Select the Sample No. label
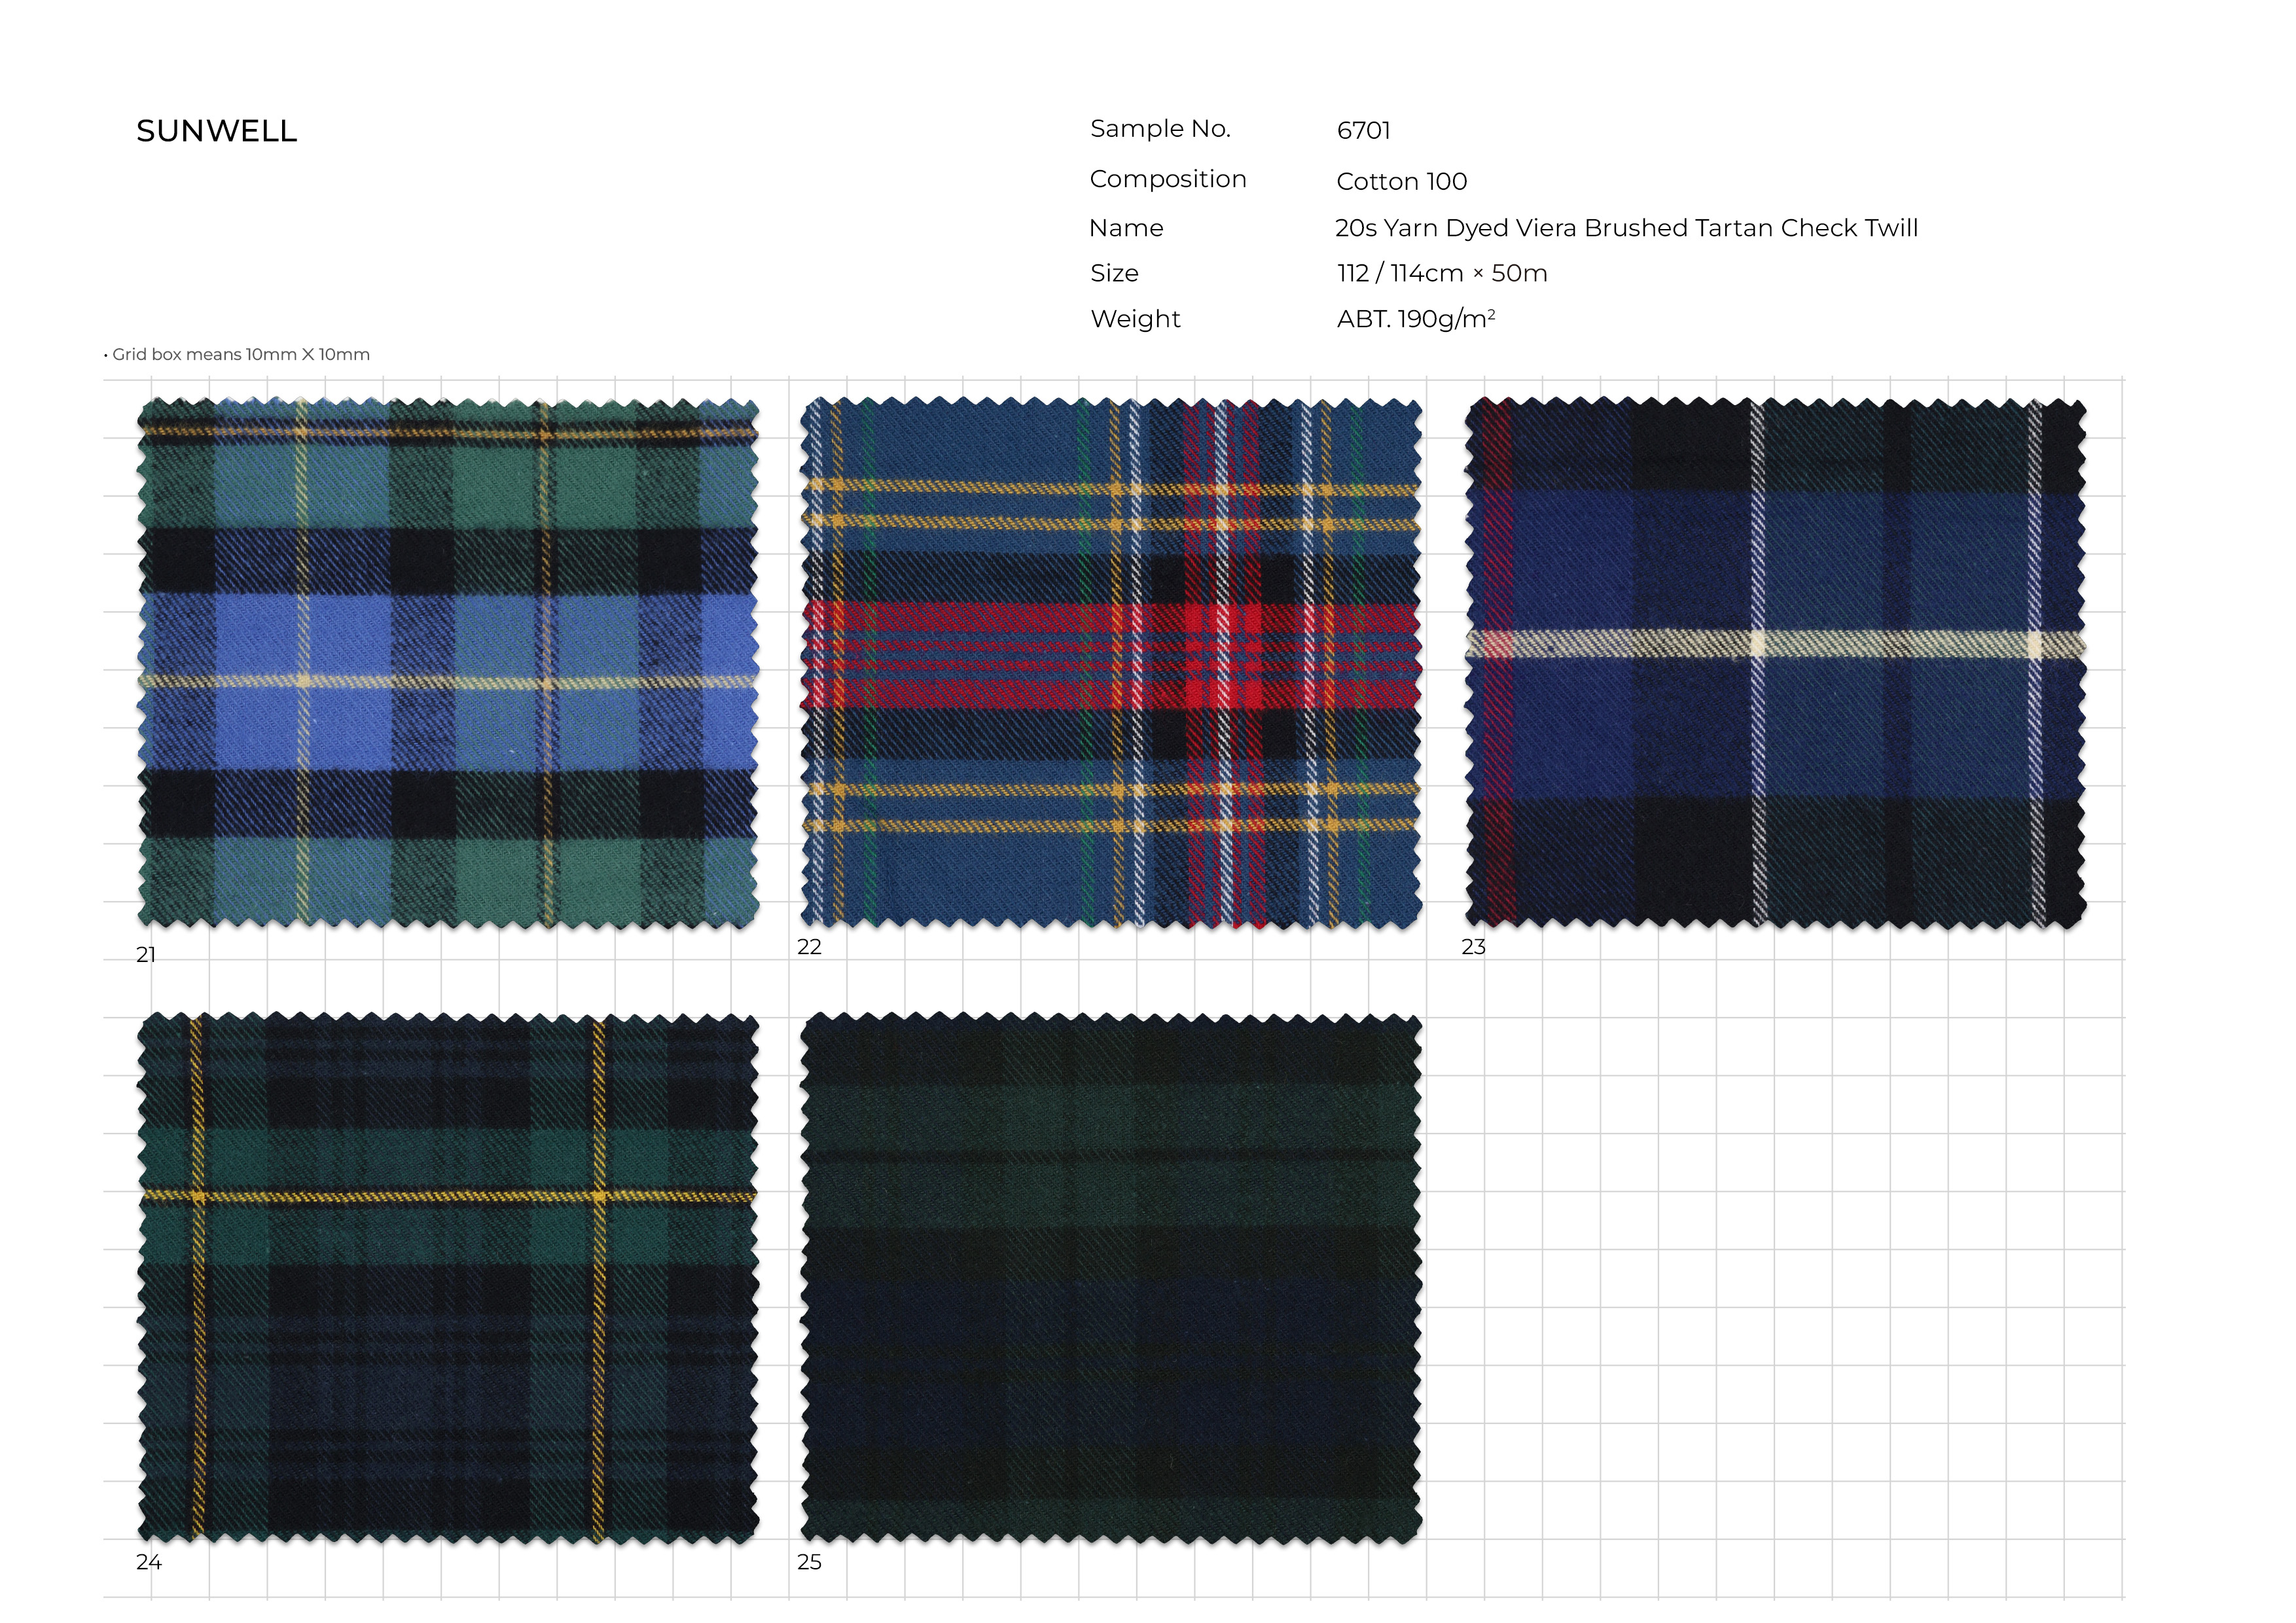Viewport: 2296px width, 1623px height. pyautogui.click(x=1160, y=129)
